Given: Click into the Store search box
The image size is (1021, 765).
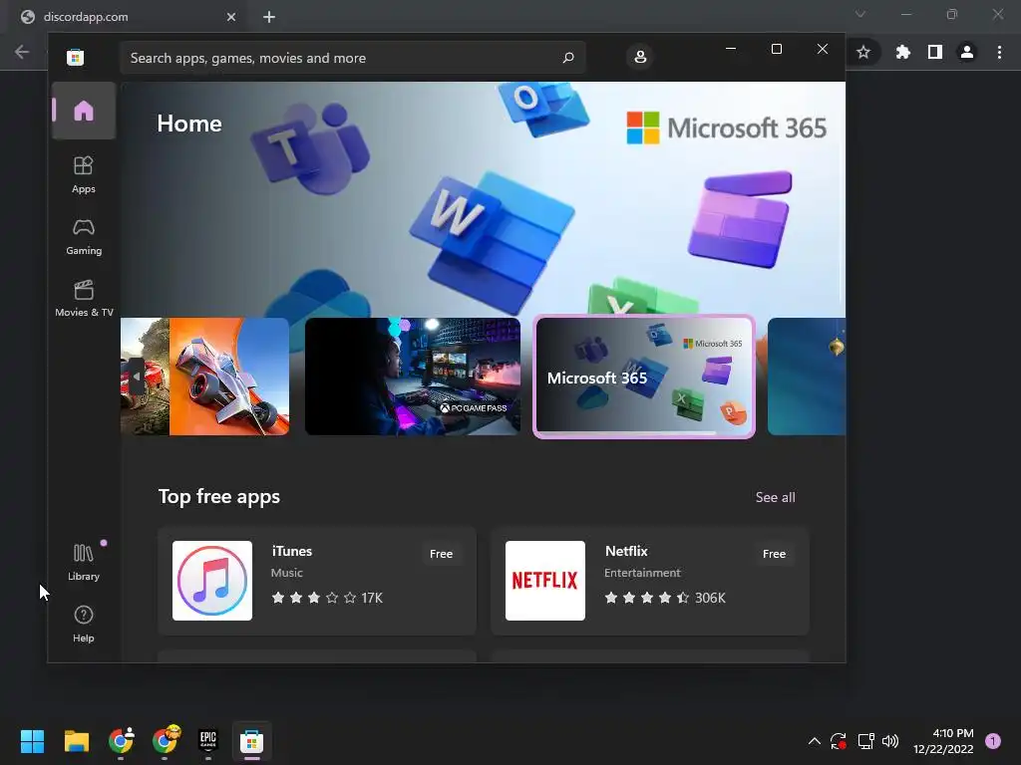Looking at the screenshot, I should [352, 58].
